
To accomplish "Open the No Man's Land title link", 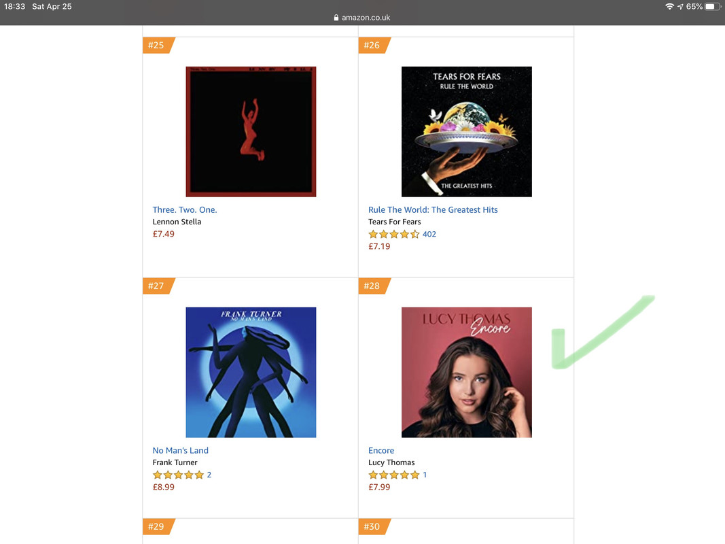I will pyautogui.click(x=180, y=450).
